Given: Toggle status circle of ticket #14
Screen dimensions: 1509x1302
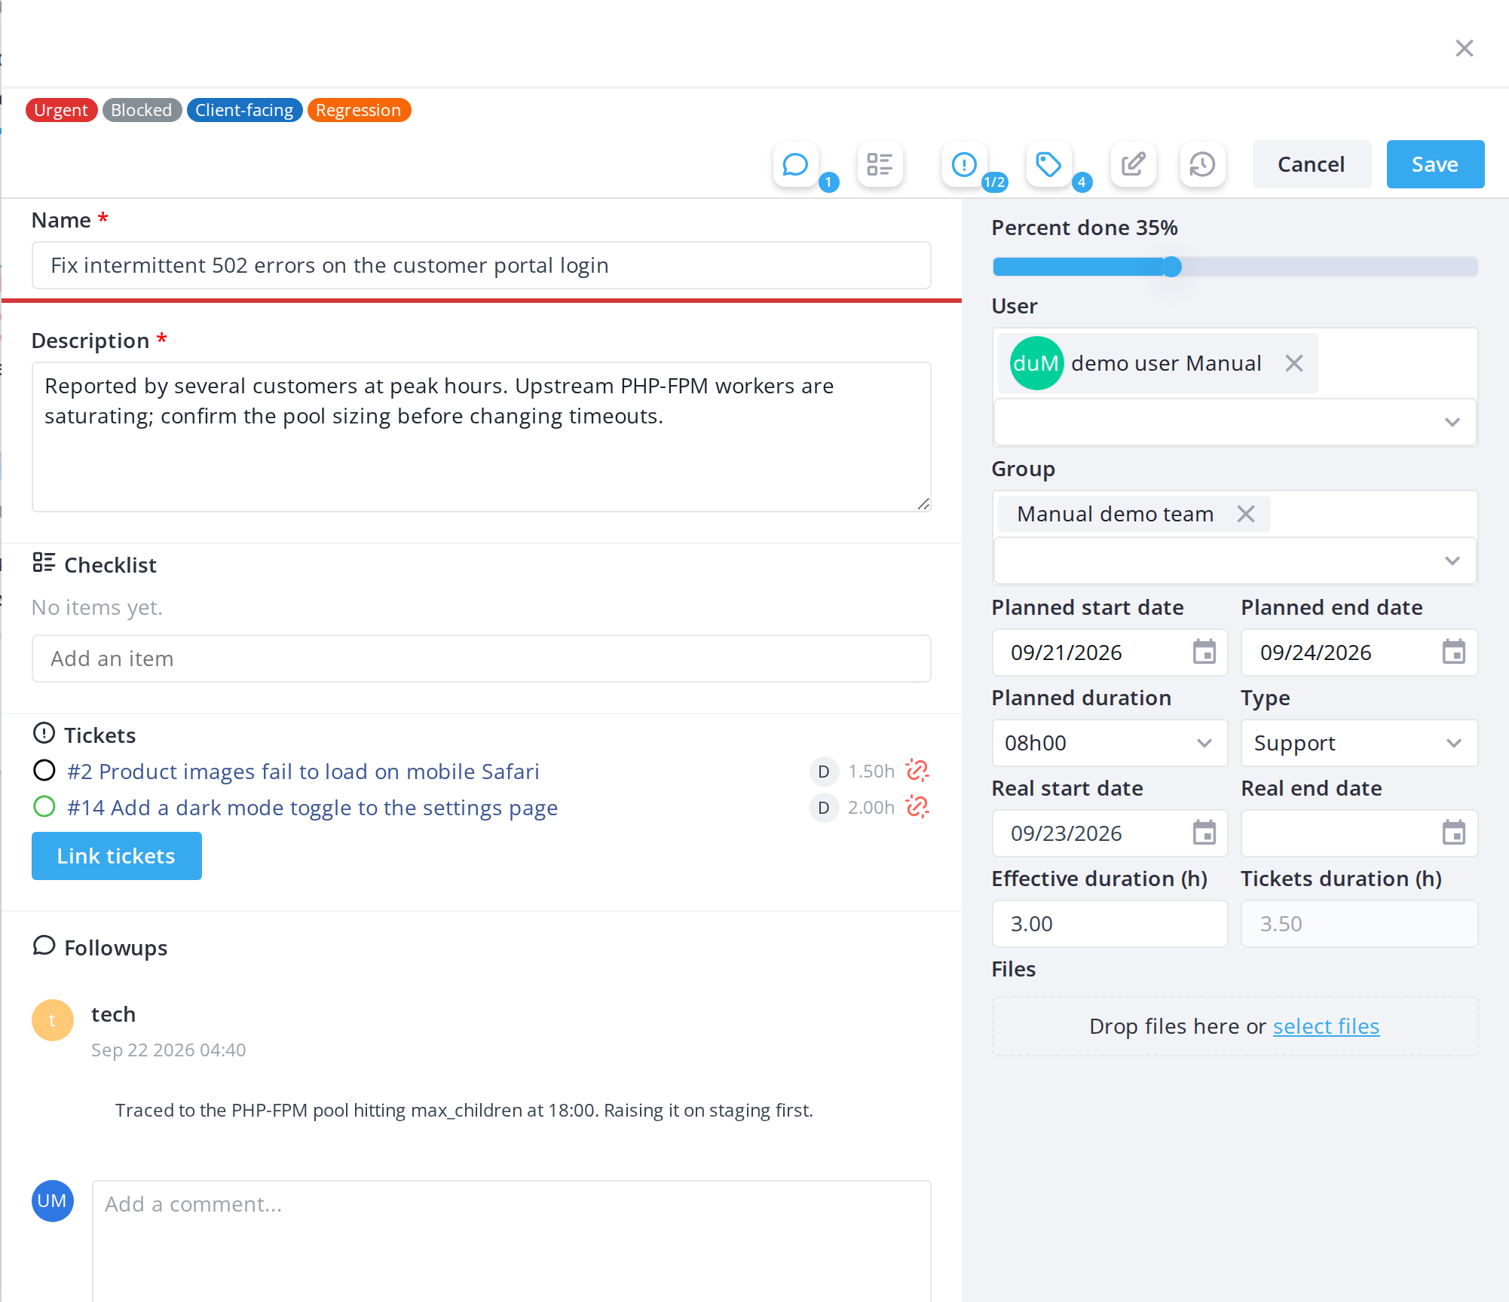Looking at the screenshot, I should pyautogui.click(x=44, y=806).
